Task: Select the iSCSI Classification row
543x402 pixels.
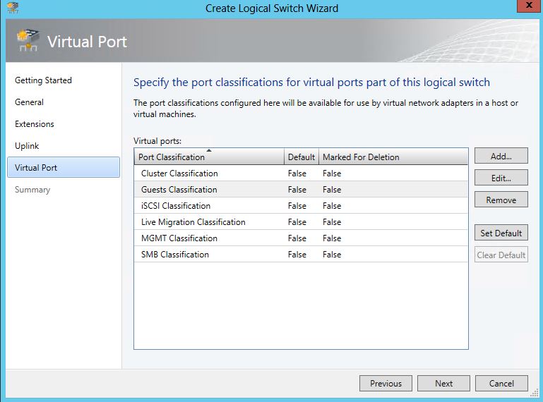Action: [176, 206]
